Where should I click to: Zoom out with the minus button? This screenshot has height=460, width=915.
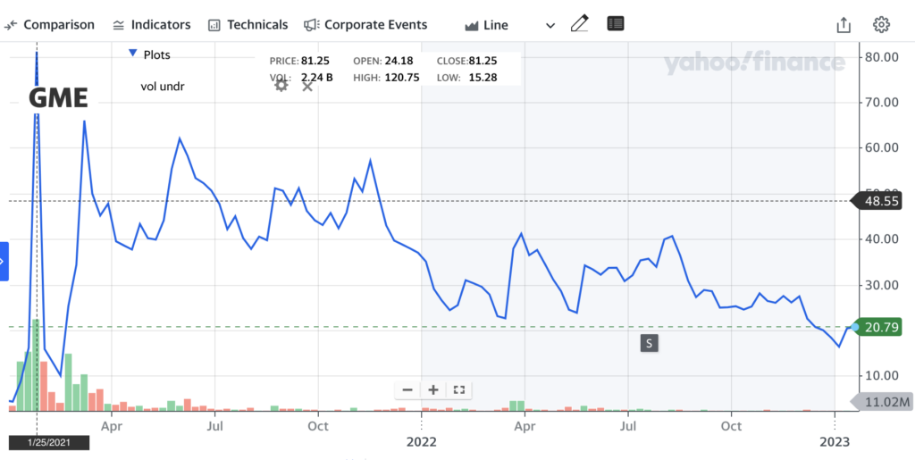[x=407, y=390]
